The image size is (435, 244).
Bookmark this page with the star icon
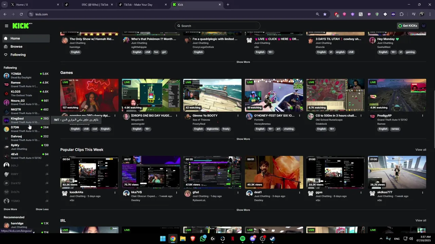pyautogui.click(x=325, y=14)
